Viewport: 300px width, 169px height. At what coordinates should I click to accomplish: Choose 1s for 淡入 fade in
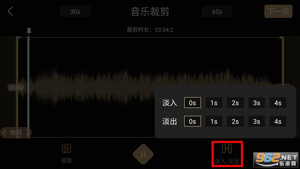coord(214,103)
